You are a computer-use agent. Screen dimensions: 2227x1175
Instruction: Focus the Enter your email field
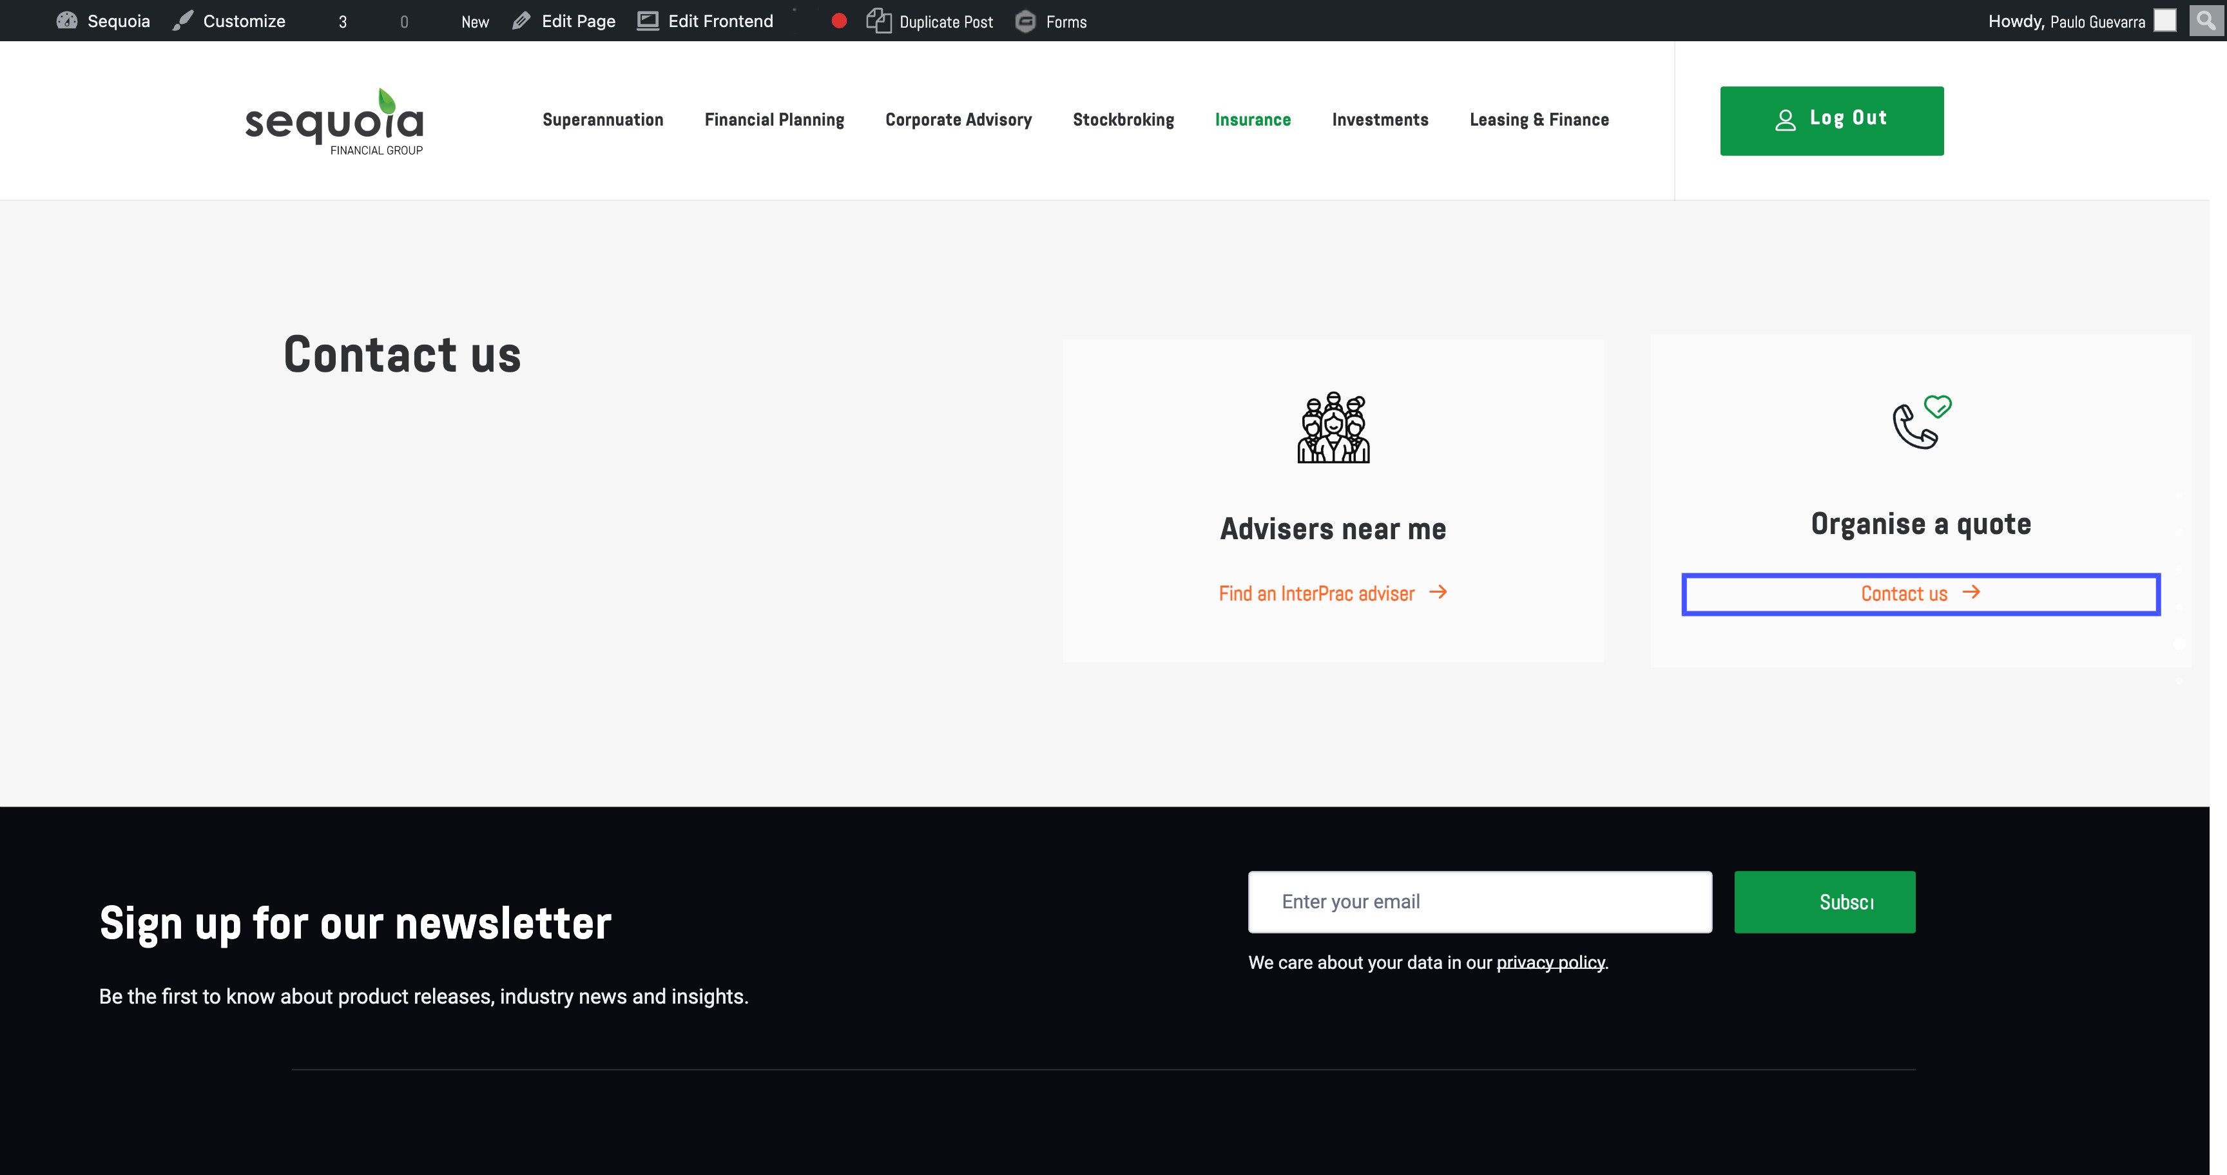1480,902
